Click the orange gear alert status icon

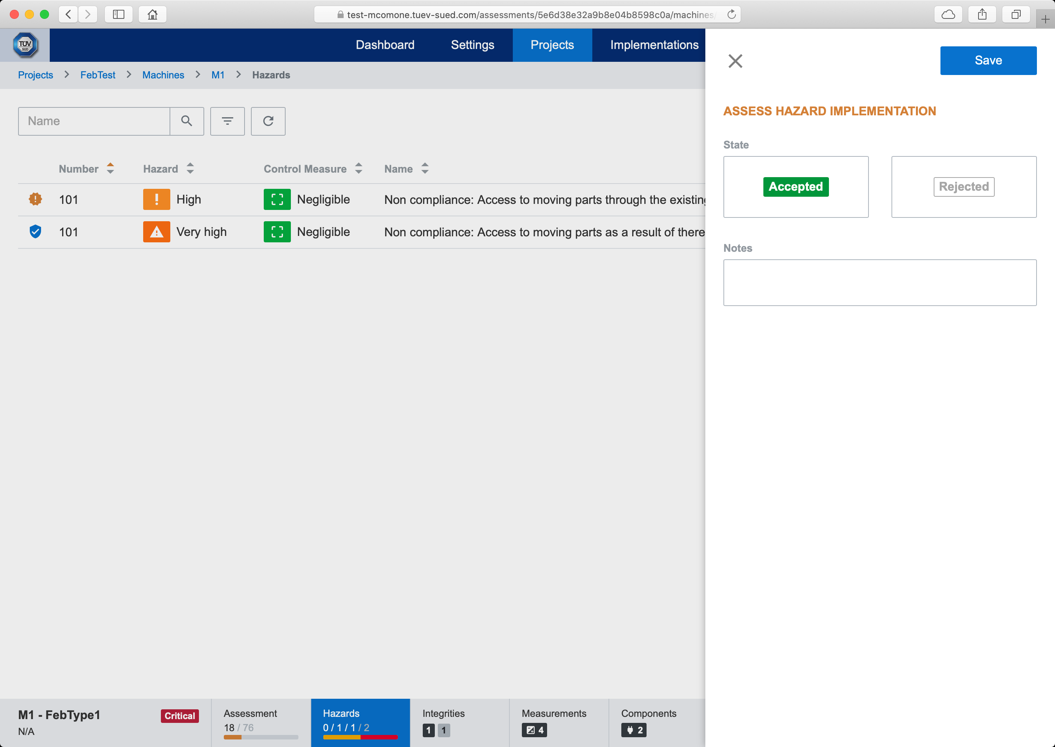[x=35, y=199]
